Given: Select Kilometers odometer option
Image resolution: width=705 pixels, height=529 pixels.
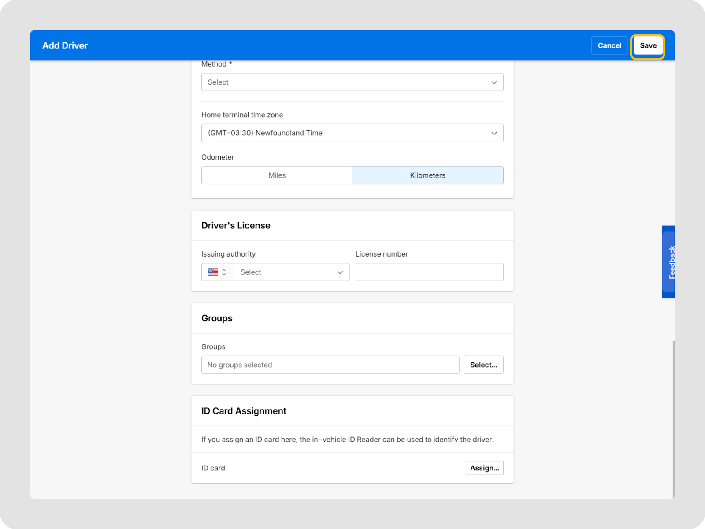Looking at the screenshot, I should (427, 175).
